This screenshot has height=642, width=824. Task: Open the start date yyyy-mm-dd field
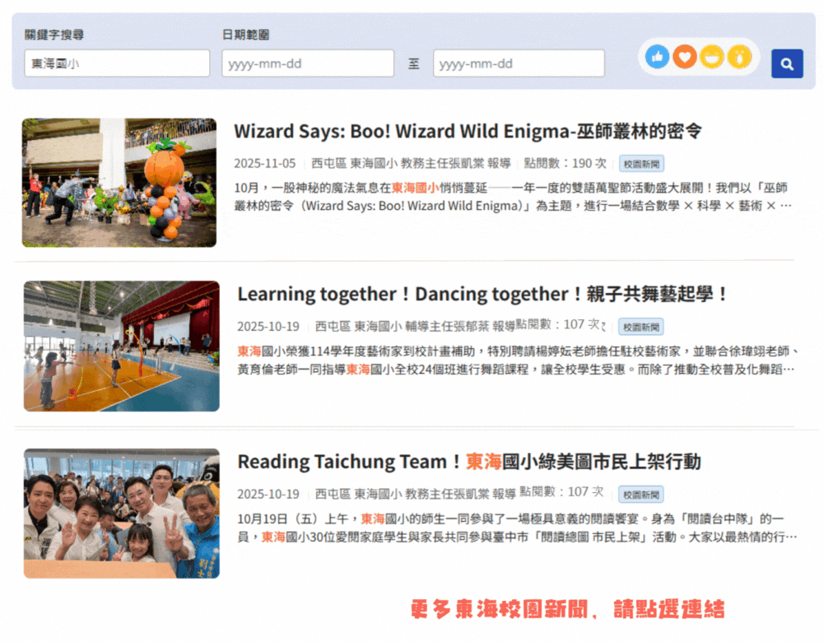pyautogui.click(x=307, y=63)
